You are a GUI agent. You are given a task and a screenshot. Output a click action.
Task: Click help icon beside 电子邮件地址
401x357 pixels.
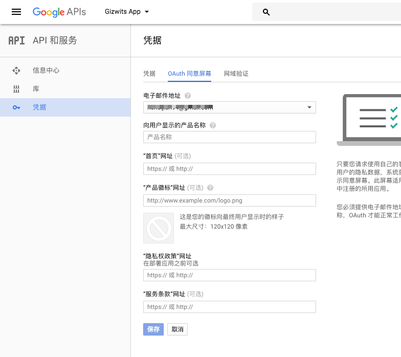(188, 96)
